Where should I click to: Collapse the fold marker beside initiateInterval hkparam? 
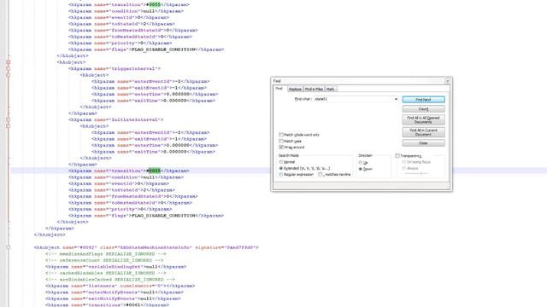[8, 119]
